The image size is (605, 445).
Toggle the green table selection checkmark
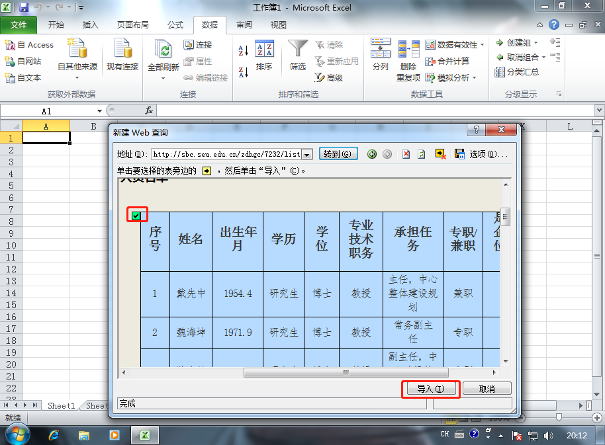pyautogui.click(x=136, y=216)
